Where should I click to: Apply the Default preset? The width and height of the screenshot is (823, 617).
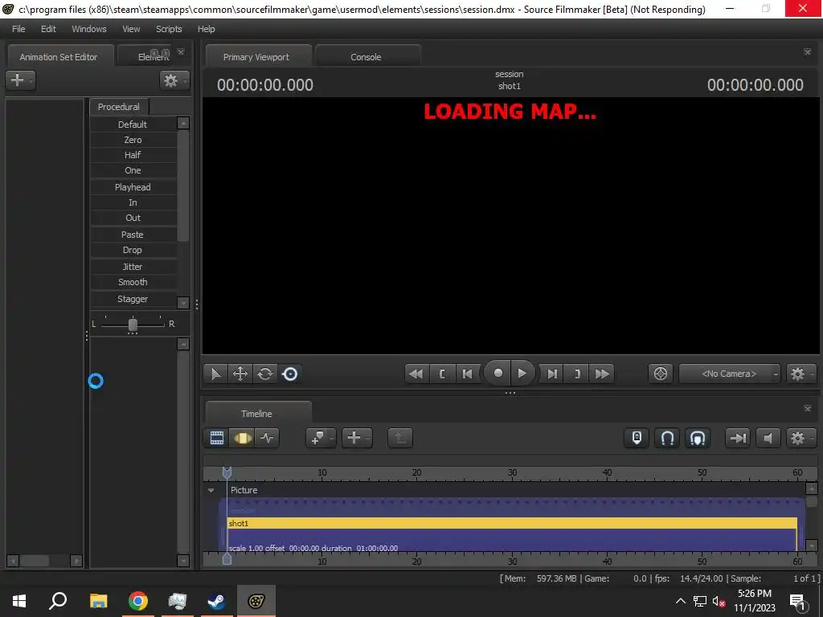pyautogui.click(x=133, y=125)
